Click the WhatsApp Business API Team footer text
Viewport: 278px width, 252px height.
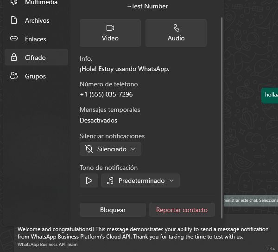[48, 245]
